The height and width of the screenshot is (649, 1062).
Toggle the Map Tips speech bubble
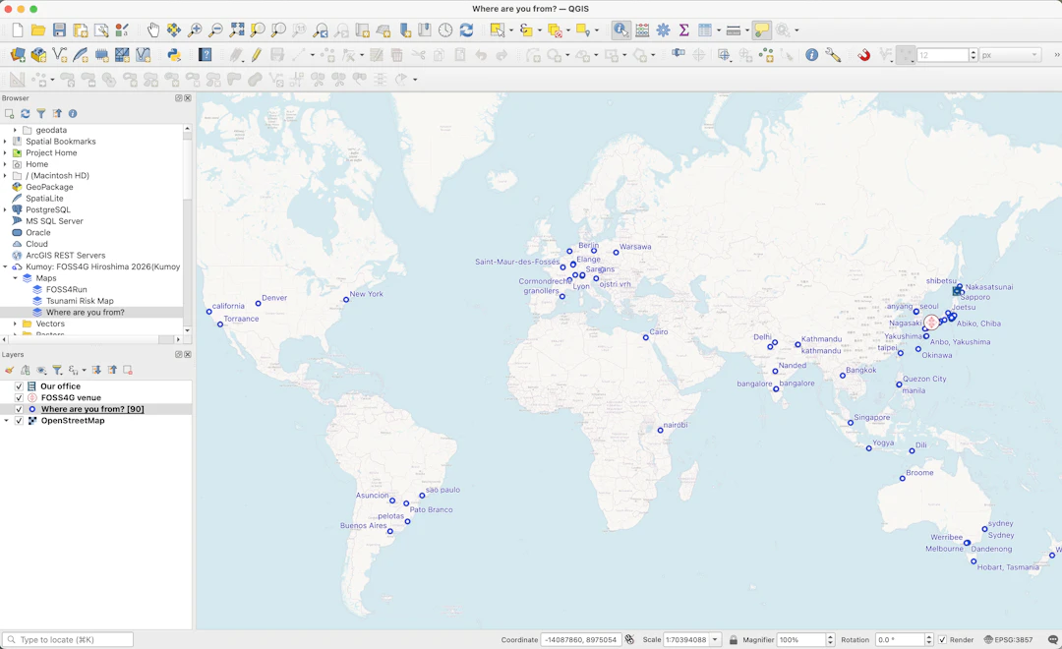pos(762,29)
